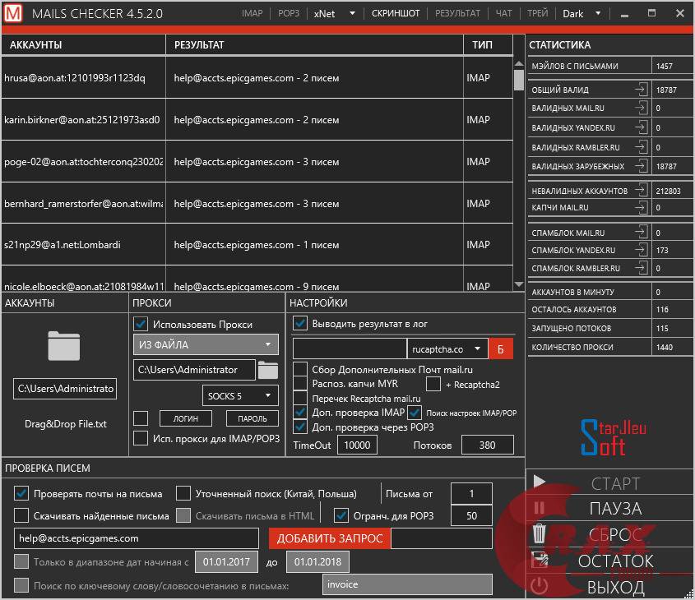This screenshot has width=695, height=600.
Task: Open the РЕЗУЛЬТАТ menu item
Action: [x=457, y=13]
